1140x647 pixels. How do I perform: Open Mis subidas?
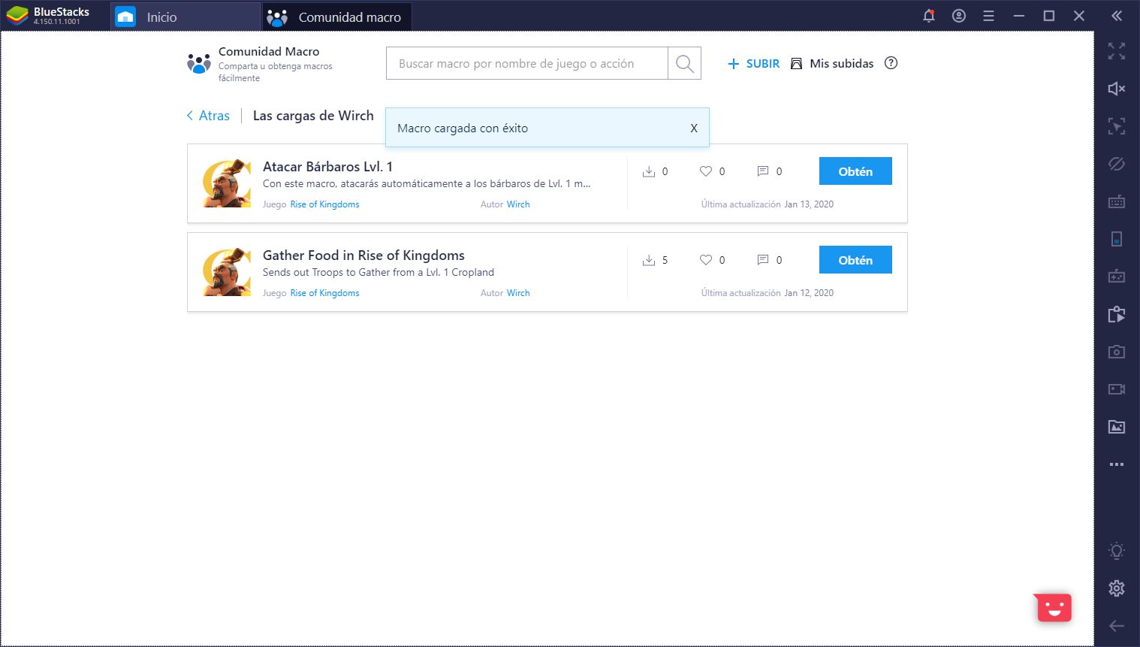pos(832,64)
